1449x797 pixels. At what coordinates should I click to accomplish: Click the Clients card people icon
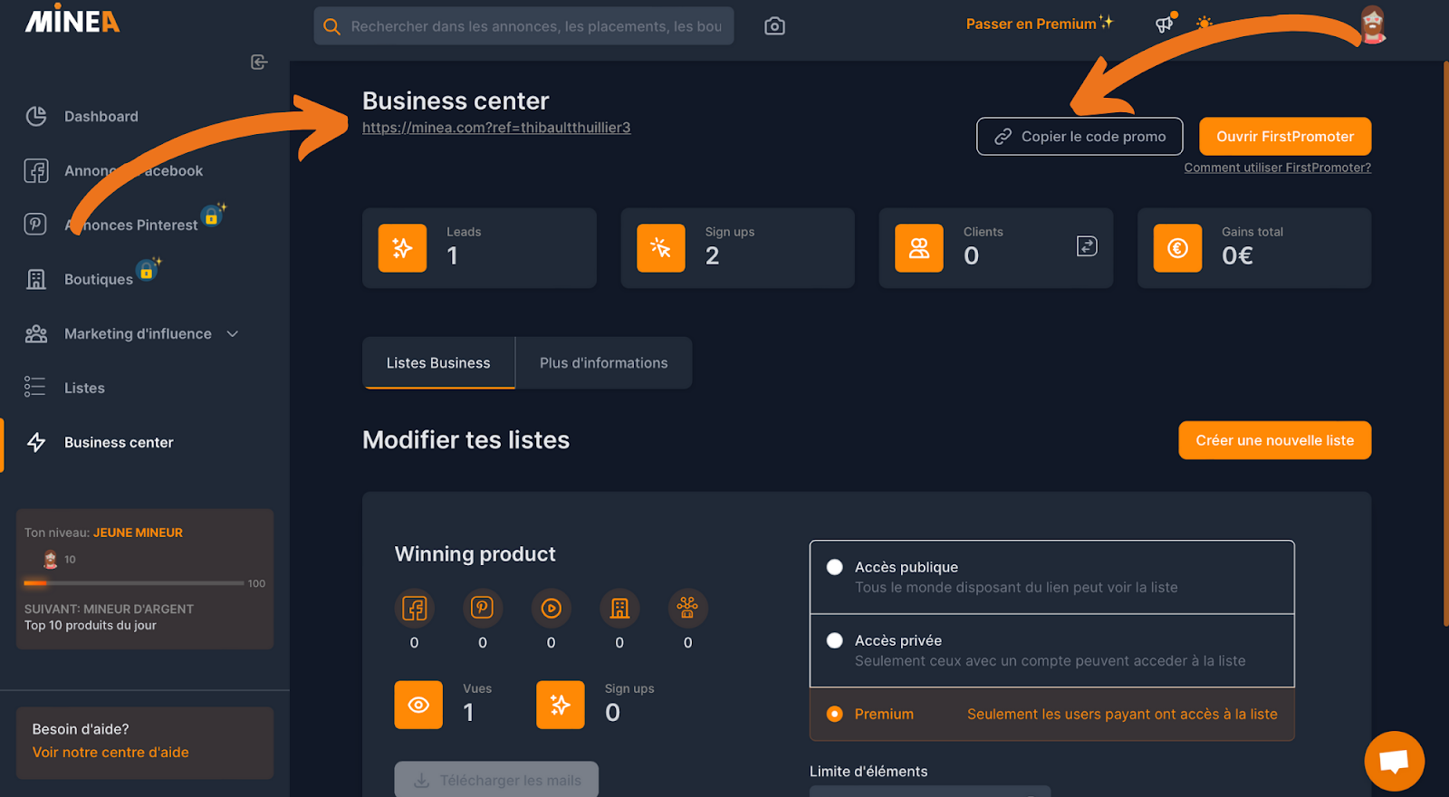tap(919, 248)
